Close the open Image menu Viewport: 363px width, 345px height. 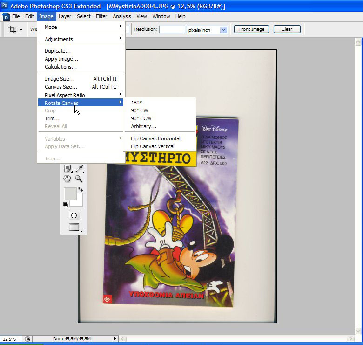click(x=46, y=16)
